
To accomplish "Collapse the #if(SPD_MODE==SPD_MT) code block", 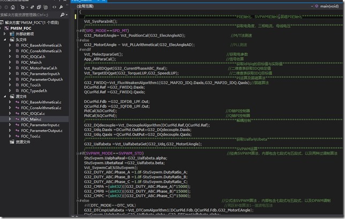I will [78, 31].
